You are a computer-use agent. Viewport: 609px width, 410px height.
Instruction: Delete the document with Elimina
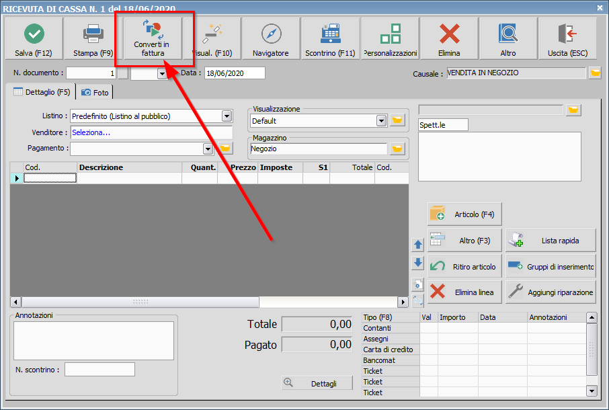pyautogui.click(x=450, y=39)
